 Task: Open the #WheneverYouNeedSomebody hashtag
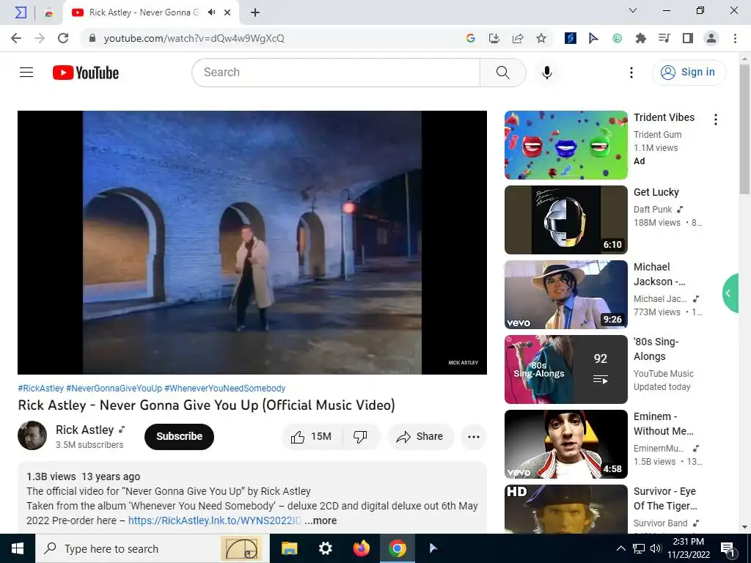pos(224,389)
